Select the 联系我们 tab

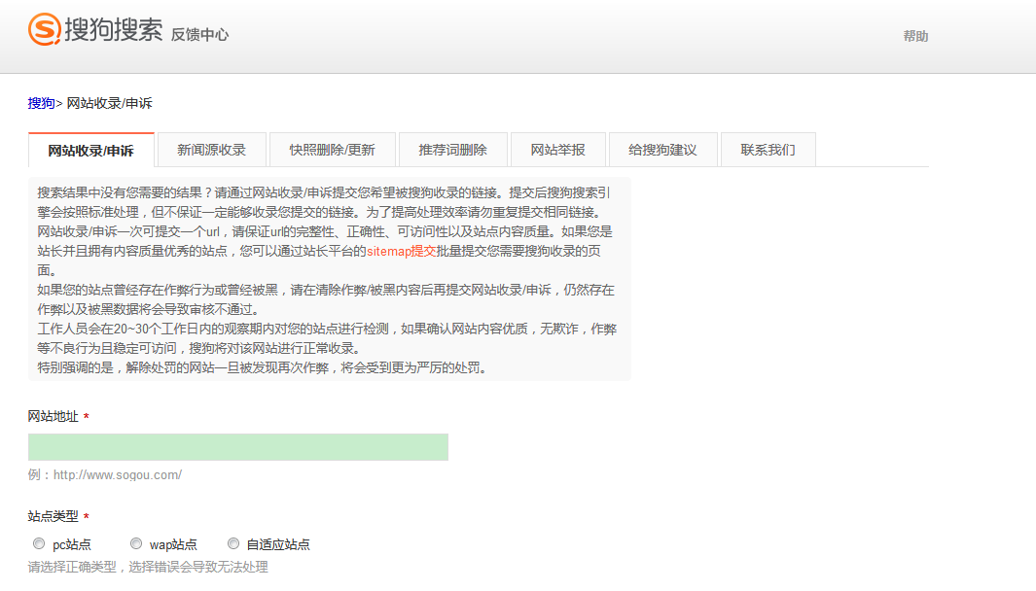768,150
